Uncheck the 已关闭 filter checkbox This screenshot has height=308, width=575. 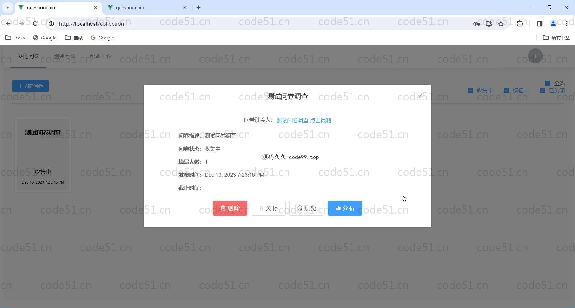click(x=542, y=91)
